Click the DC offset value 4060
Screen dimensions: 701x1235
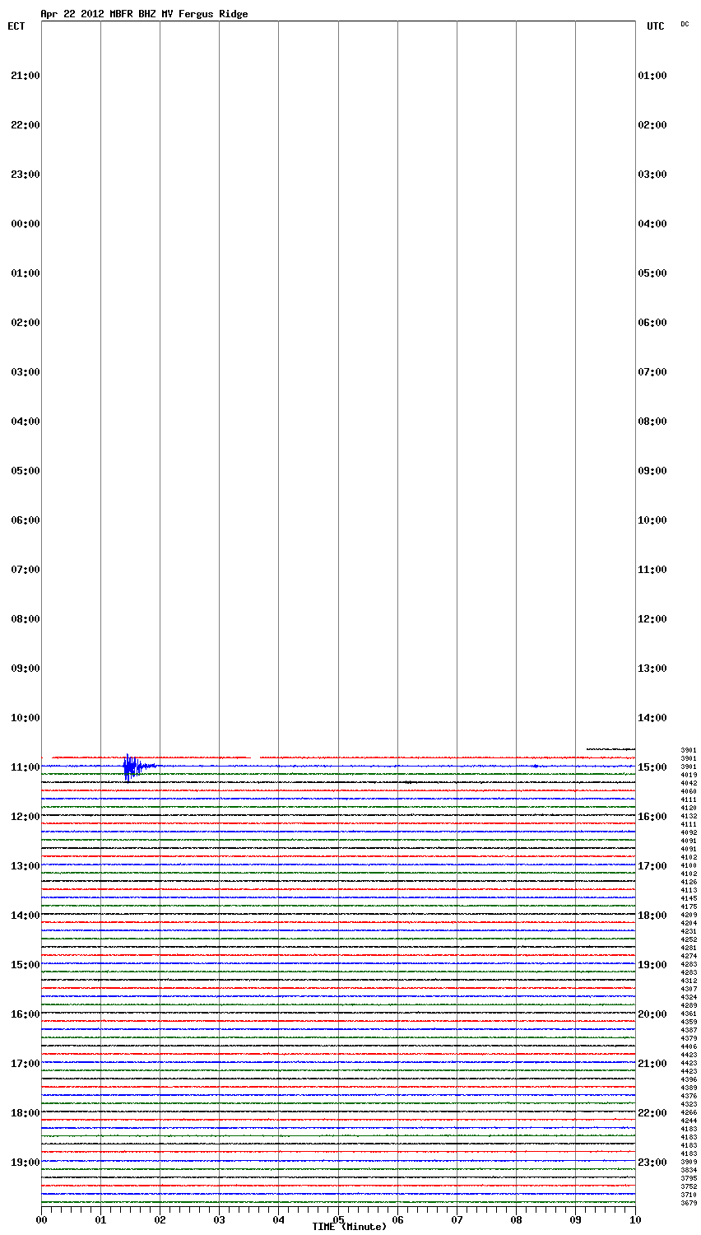[x=689, y=791]
